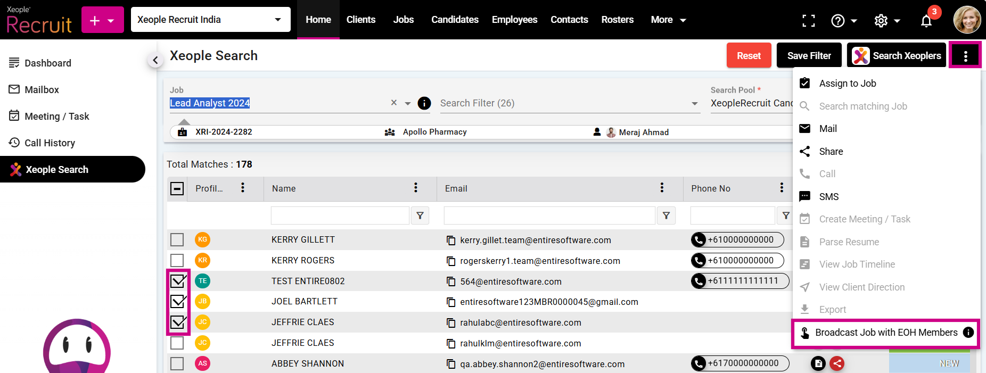986x373 pixels.
Task: Click the Name column filter icon
Action: coord(420,215)
